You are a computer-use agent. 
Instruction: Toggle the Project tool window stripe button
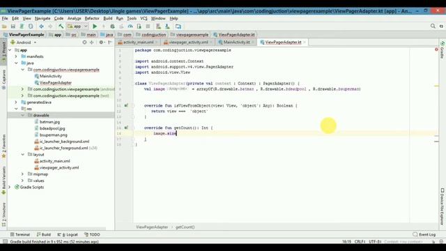point(3,52)
